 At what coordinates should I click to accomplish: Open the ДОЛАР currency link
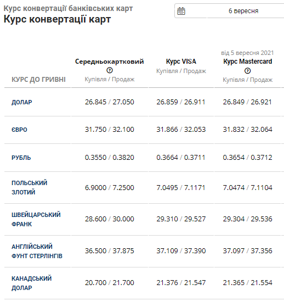21,102
